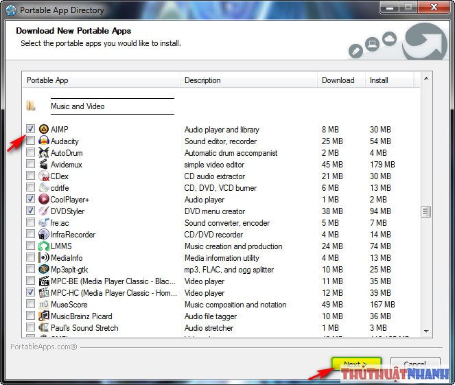The width and height of the screenshot is (455, 385).
Task: Click the cdrtfe disc icon
Action: tap(43, 187)
